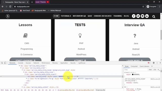Toggle the .cls class editor
This screenshot has height=91, width=162.
click(155, 70)
